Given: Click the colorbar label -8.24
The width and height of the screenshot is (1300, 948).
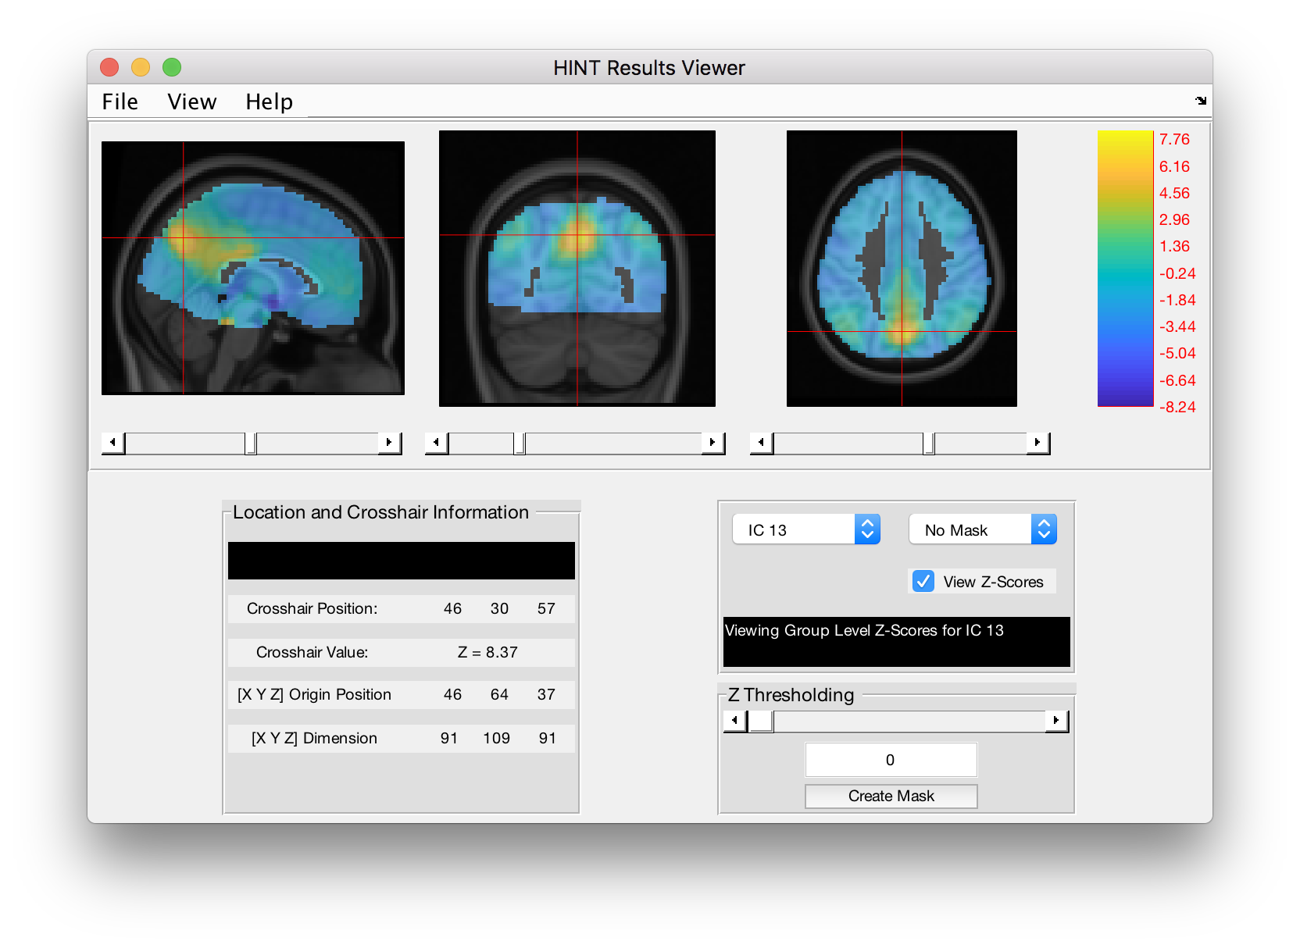Looking at the screenshot, I should 1177,407.
